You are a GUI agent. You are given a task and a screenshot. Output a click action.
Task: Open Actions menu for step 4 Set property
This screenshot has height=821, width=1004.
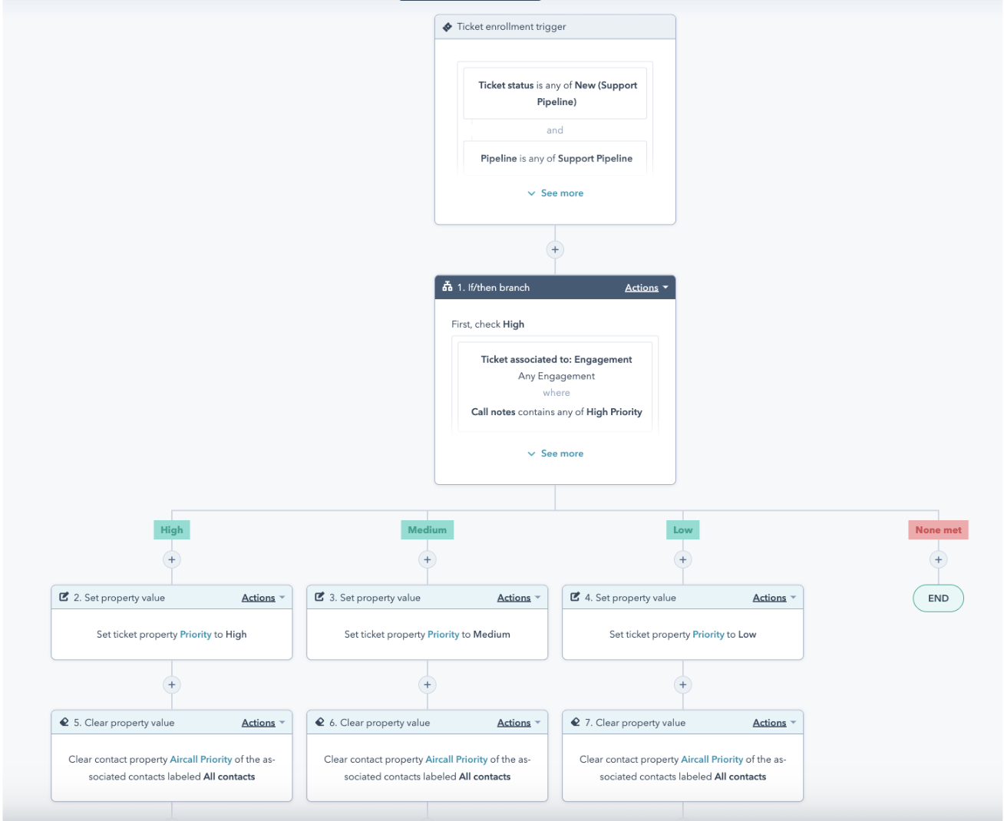point(774,598)
